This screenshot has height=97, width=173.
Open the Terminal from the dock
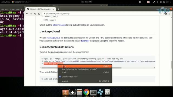click(93, 92)
